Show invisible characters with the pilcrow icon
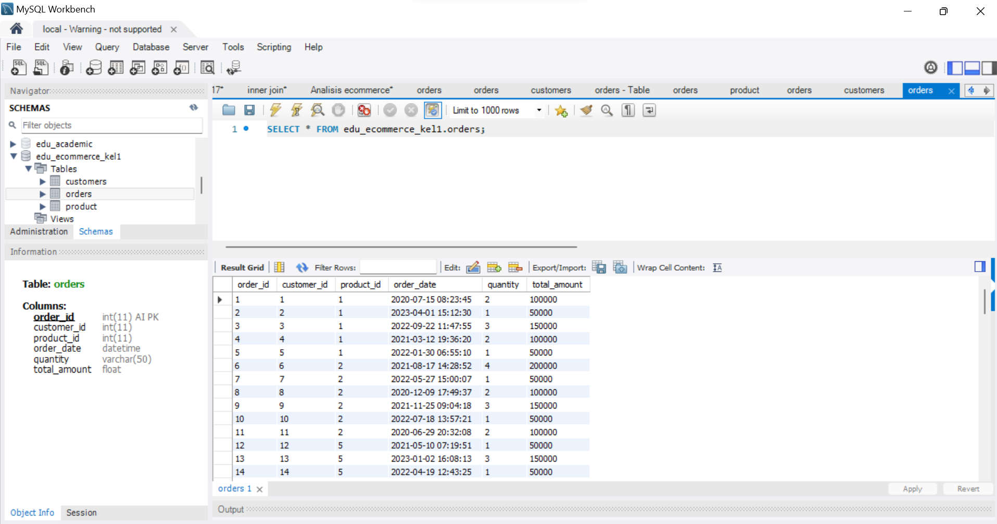Viewport: 997px width, 524px height. click(x=628, y=110)
